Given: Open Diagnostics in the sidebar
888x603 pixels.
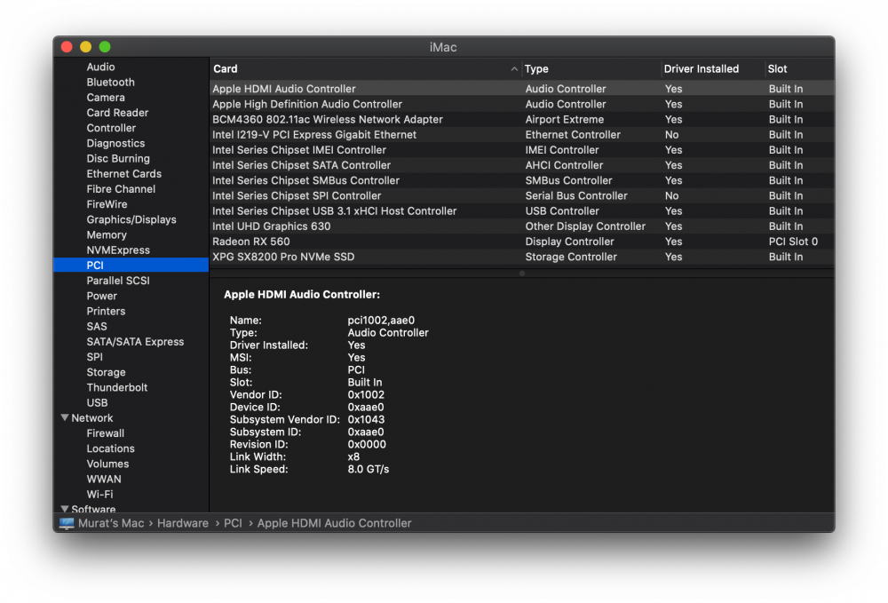Looking at the screenshot, I should pos(115,143).
